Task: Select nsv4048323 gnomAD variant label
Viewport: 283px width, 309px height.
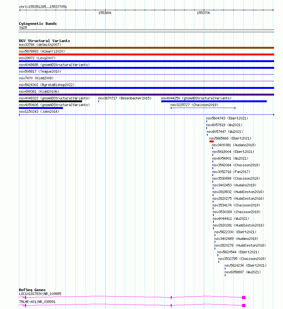Action: 54,98
